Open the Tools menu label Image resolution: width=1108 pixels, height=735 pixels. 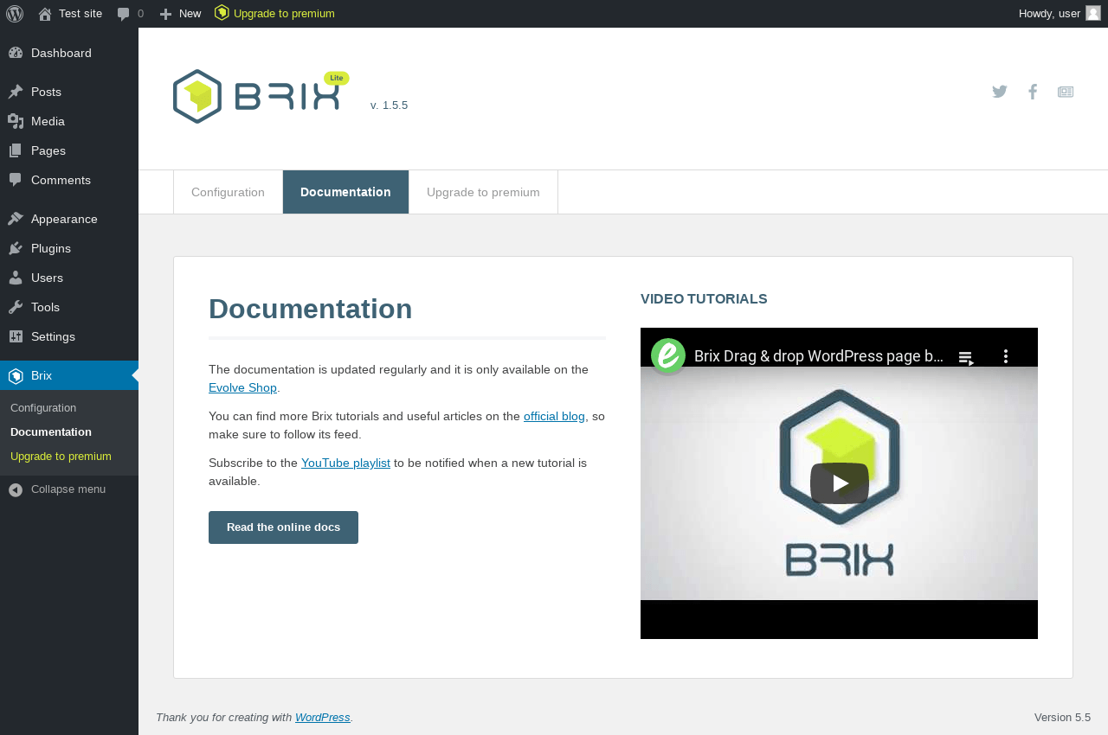point(46,307)
